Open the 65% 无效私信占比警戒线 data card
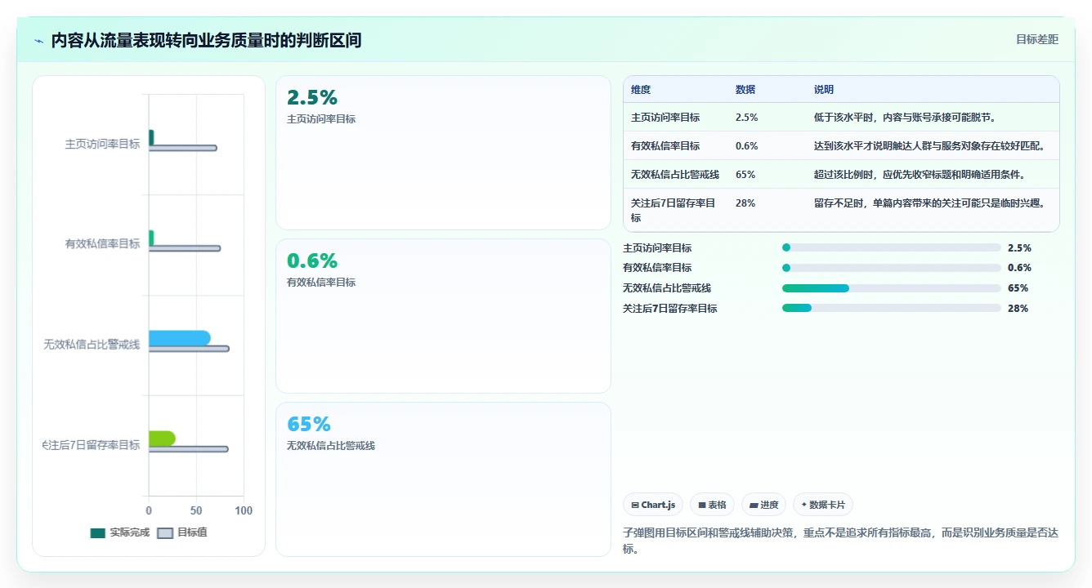Screen dimensions: 1092x588 (443, 479)
